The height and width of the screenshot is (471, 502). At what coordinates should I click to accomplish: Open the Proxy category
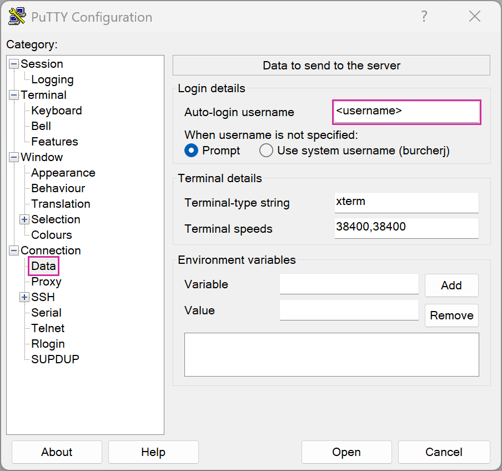point(46,282)
